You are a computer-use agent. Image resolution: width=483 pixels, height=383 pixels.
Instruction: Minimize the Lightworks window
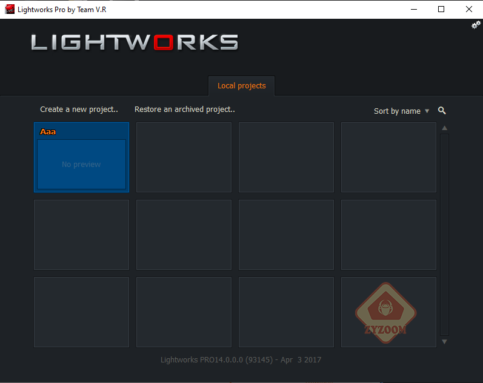click(x=414, y=9)
